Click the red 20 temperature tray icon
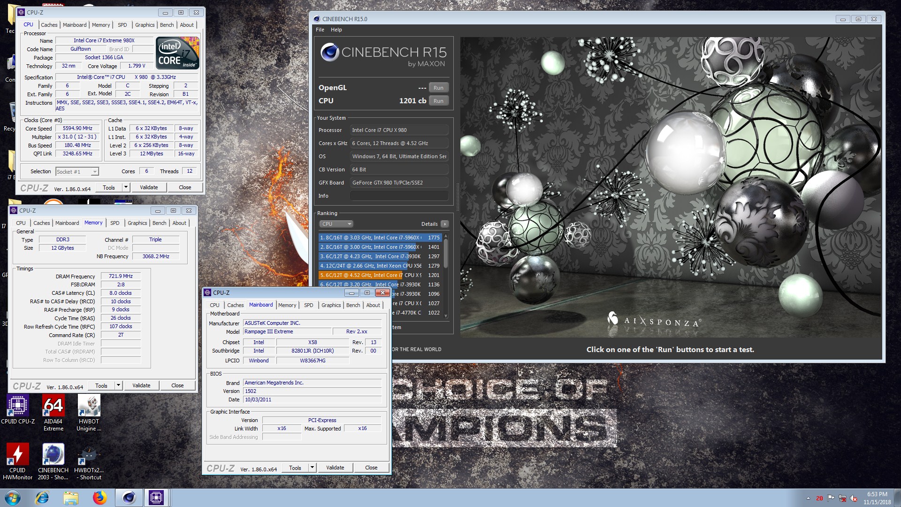Screen dimensions: 901x507 pos(819,499)
